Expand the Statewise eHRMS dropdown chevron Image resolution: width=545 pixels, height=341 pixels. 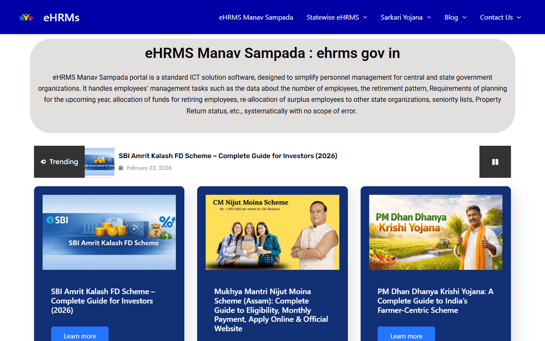coord(365,17)
